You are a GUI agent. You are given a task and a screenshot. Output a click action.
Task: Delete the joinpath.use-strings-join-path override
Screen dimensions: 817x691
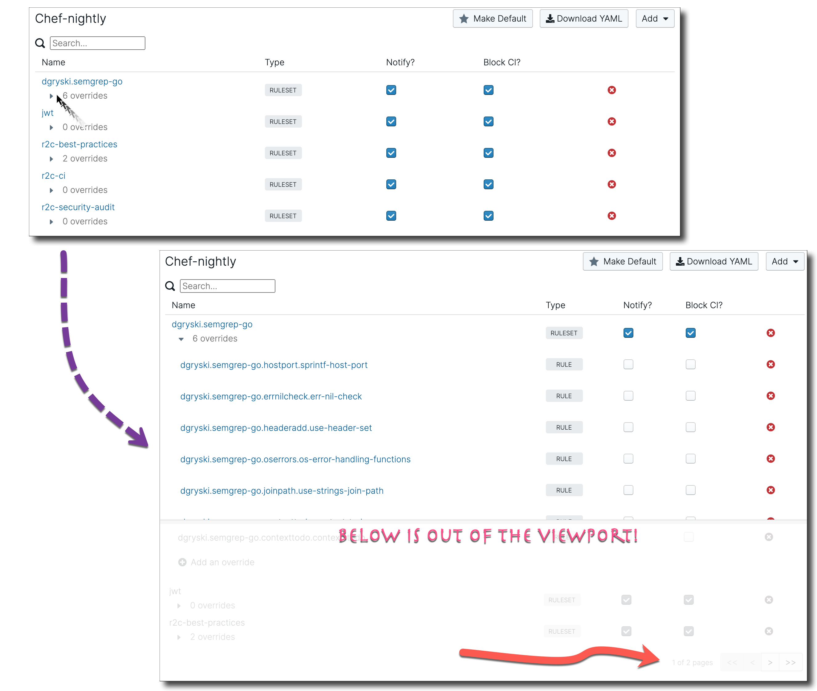770,490
